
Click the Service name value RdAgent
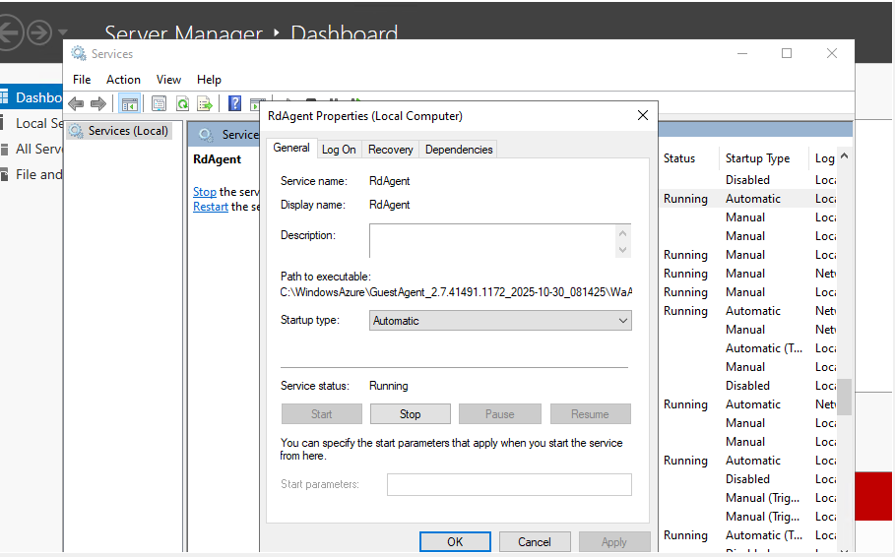(x=389, y=181)
